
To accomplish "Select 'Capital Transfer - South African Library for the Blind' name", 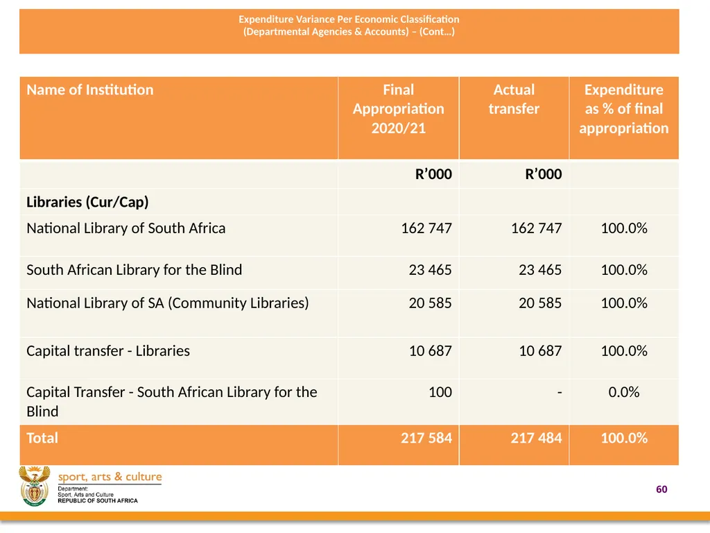I will point(172,402).
